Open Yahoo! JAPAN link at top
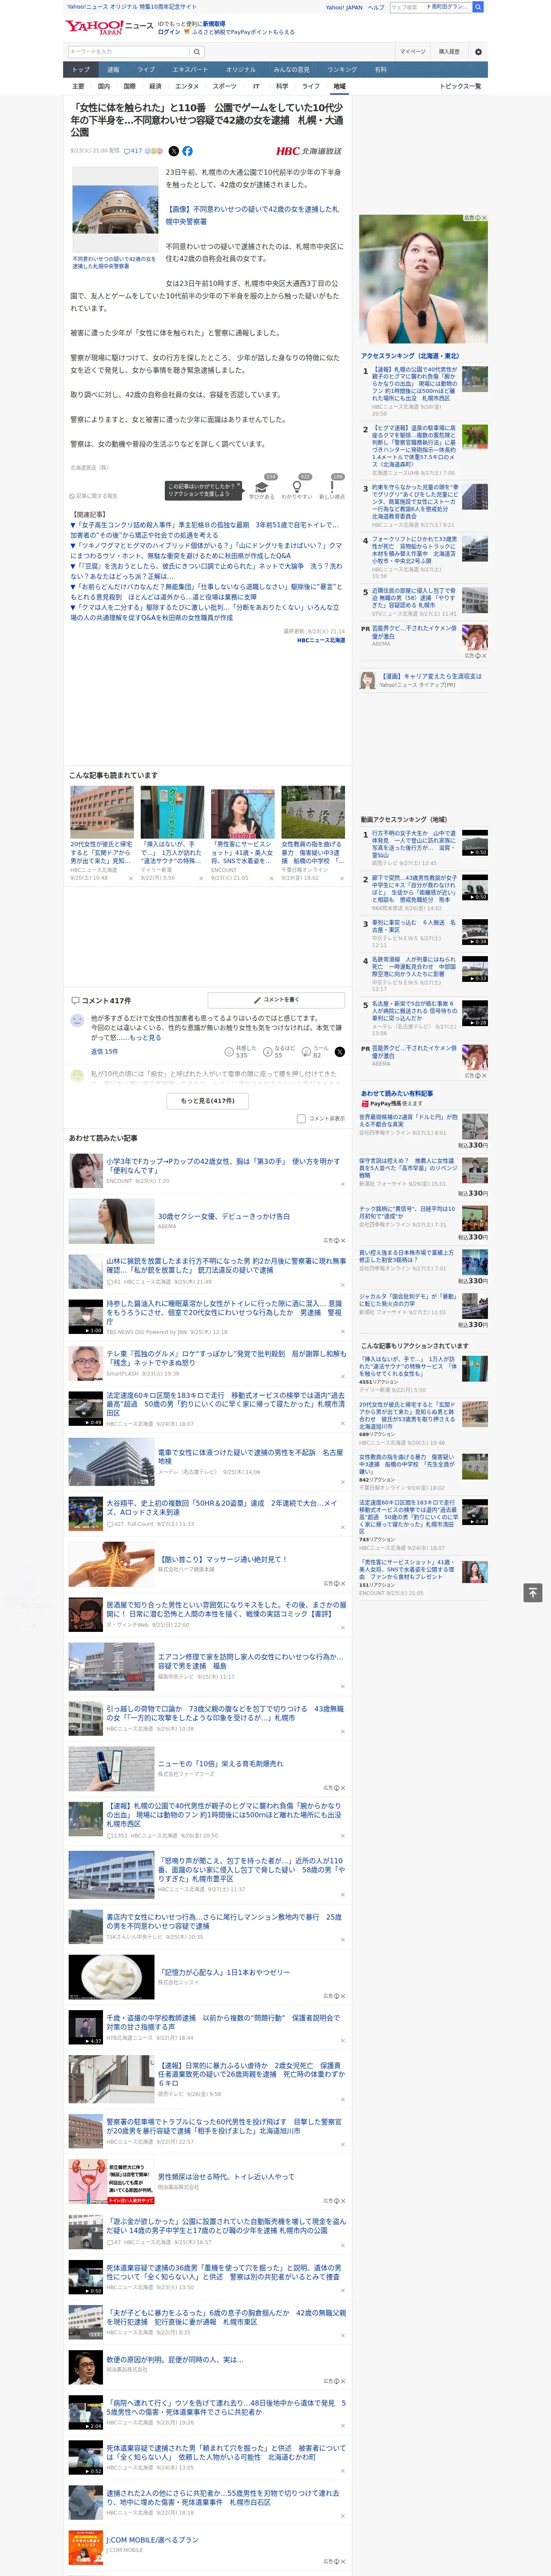This screenshot has height=2576, width=551. point(344,7)
